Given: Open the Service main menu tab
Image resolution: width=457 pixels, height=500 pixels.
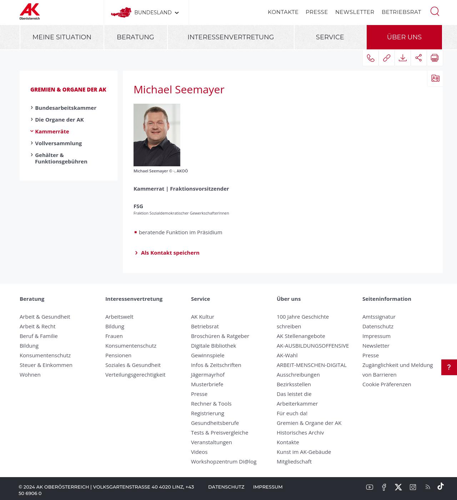Looking at the screenshot, I should [330, 37].
